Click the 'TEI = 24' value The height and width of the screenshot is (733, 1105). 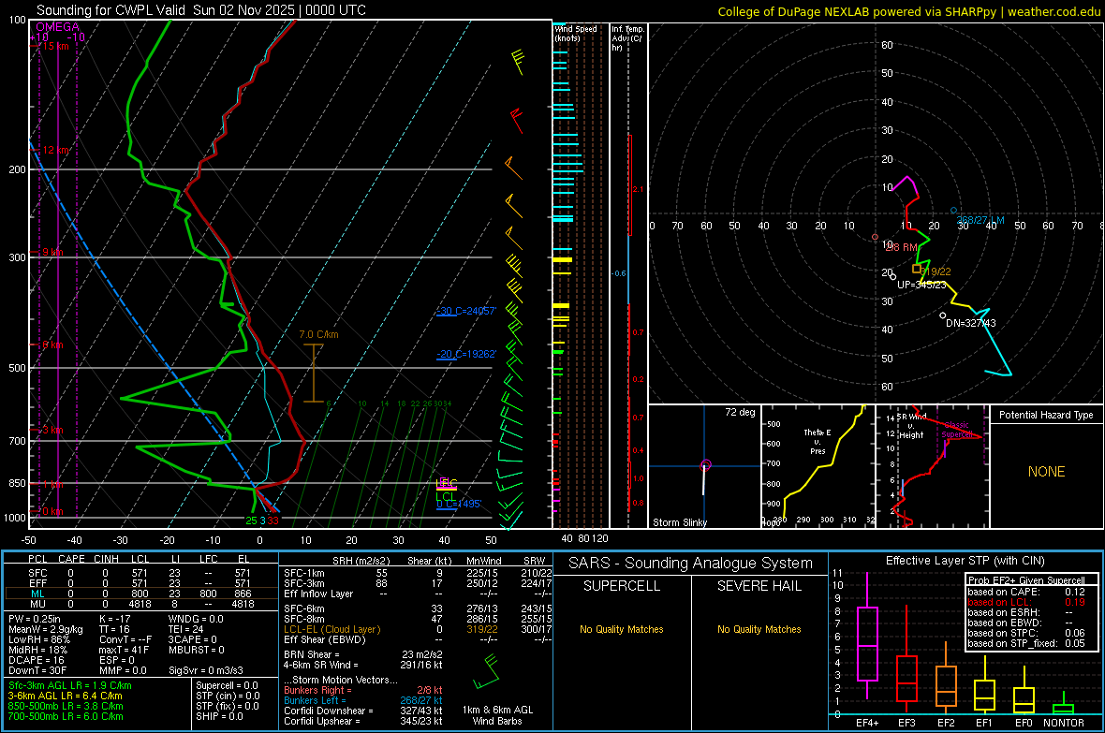tap(186, 629)
